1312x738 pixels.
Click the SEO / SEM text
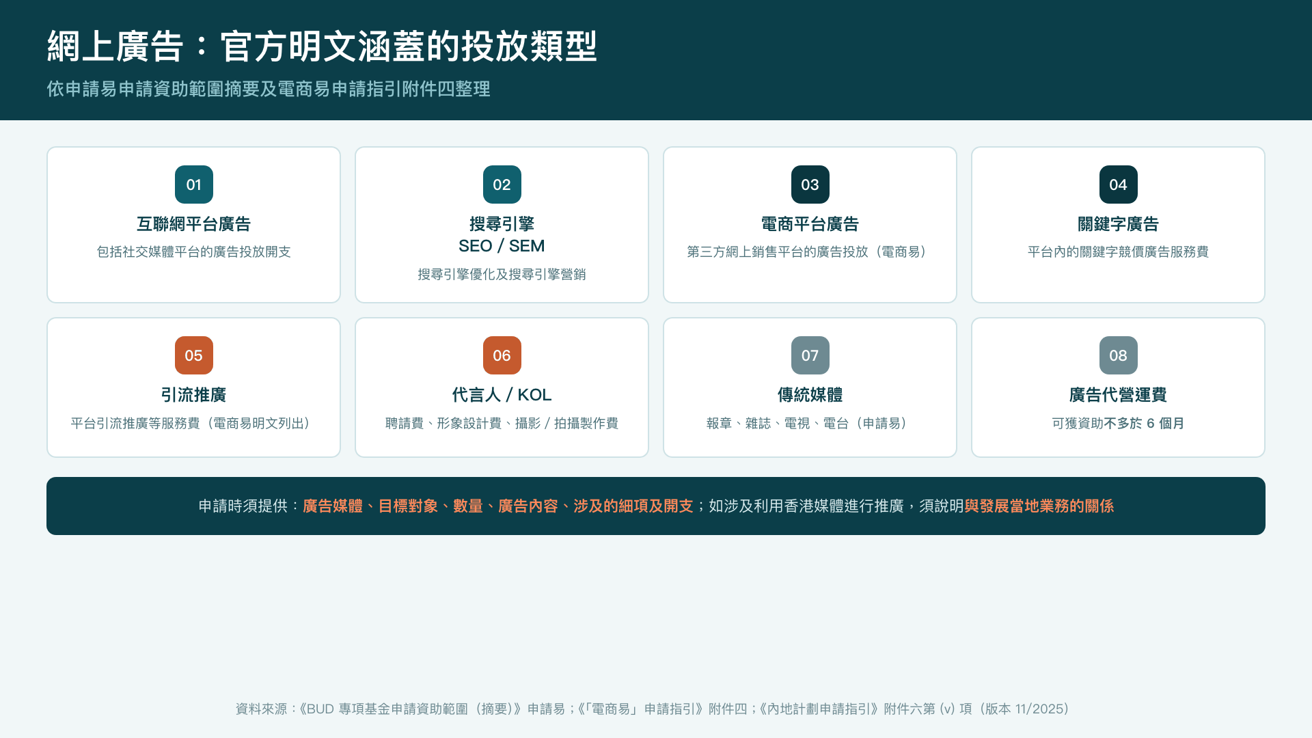tap(502, 246)
